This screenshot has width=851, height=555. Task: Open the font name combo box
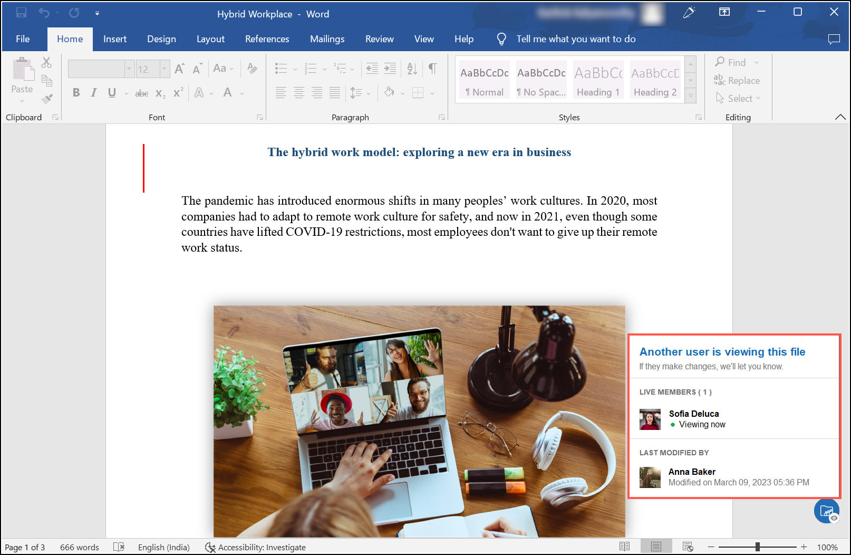point(101,69)
